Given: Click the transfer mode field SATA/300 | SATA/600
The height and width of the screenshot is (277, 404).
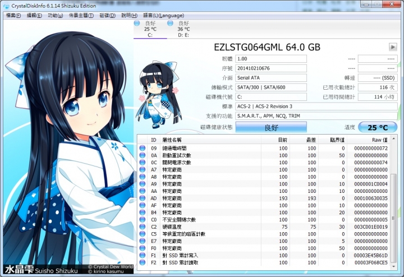Looking at the screenshot, I should 271,87.
